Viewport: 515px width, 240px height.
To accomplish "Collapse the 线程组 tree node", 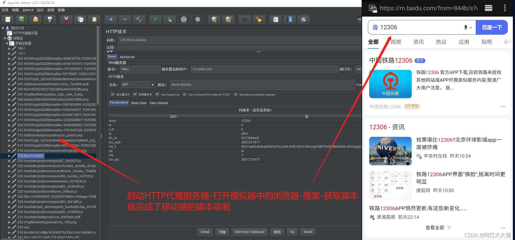I will pos(5,38).
